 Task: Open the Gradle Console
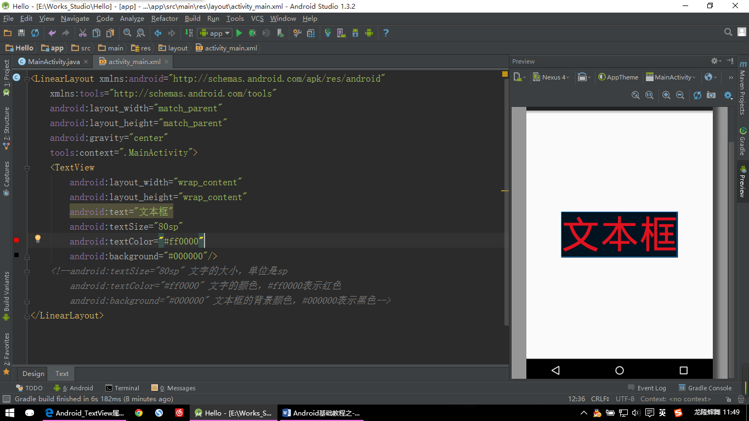[705, 388]
